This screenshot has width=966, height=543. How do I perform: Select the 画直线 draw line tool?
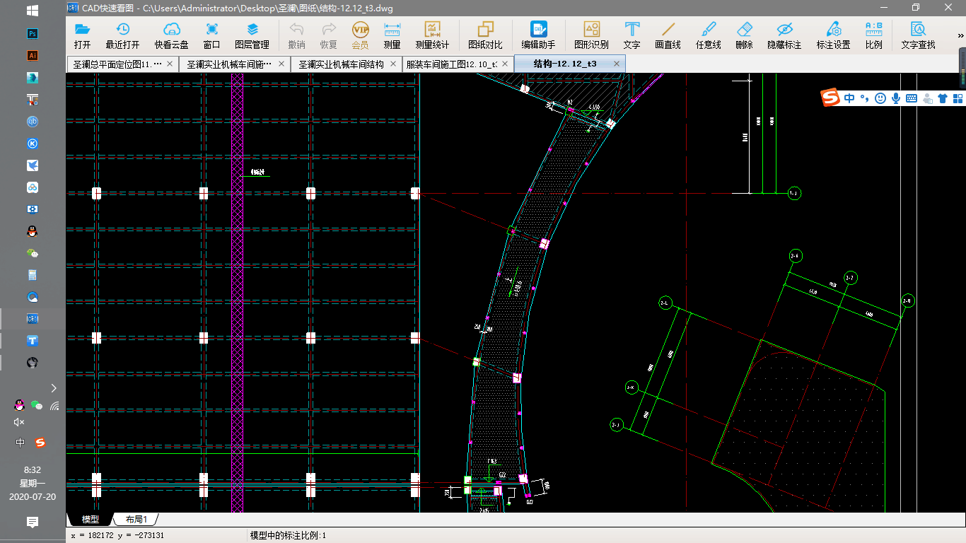click(x=668, y=35)
